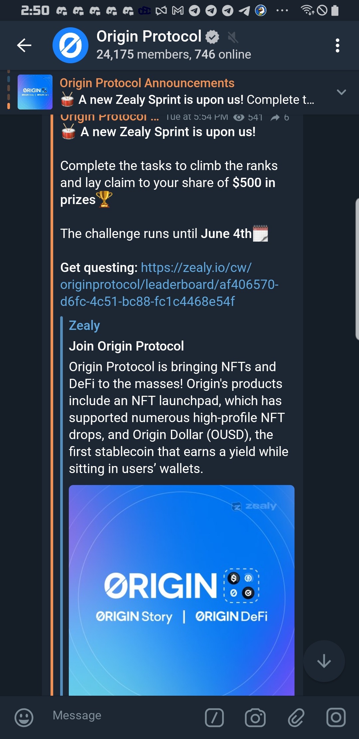Expand the pinned messages chevron
The image size is (359, 739).
(x=341, y=92)
